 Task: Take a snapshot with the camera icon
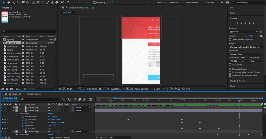100,89
